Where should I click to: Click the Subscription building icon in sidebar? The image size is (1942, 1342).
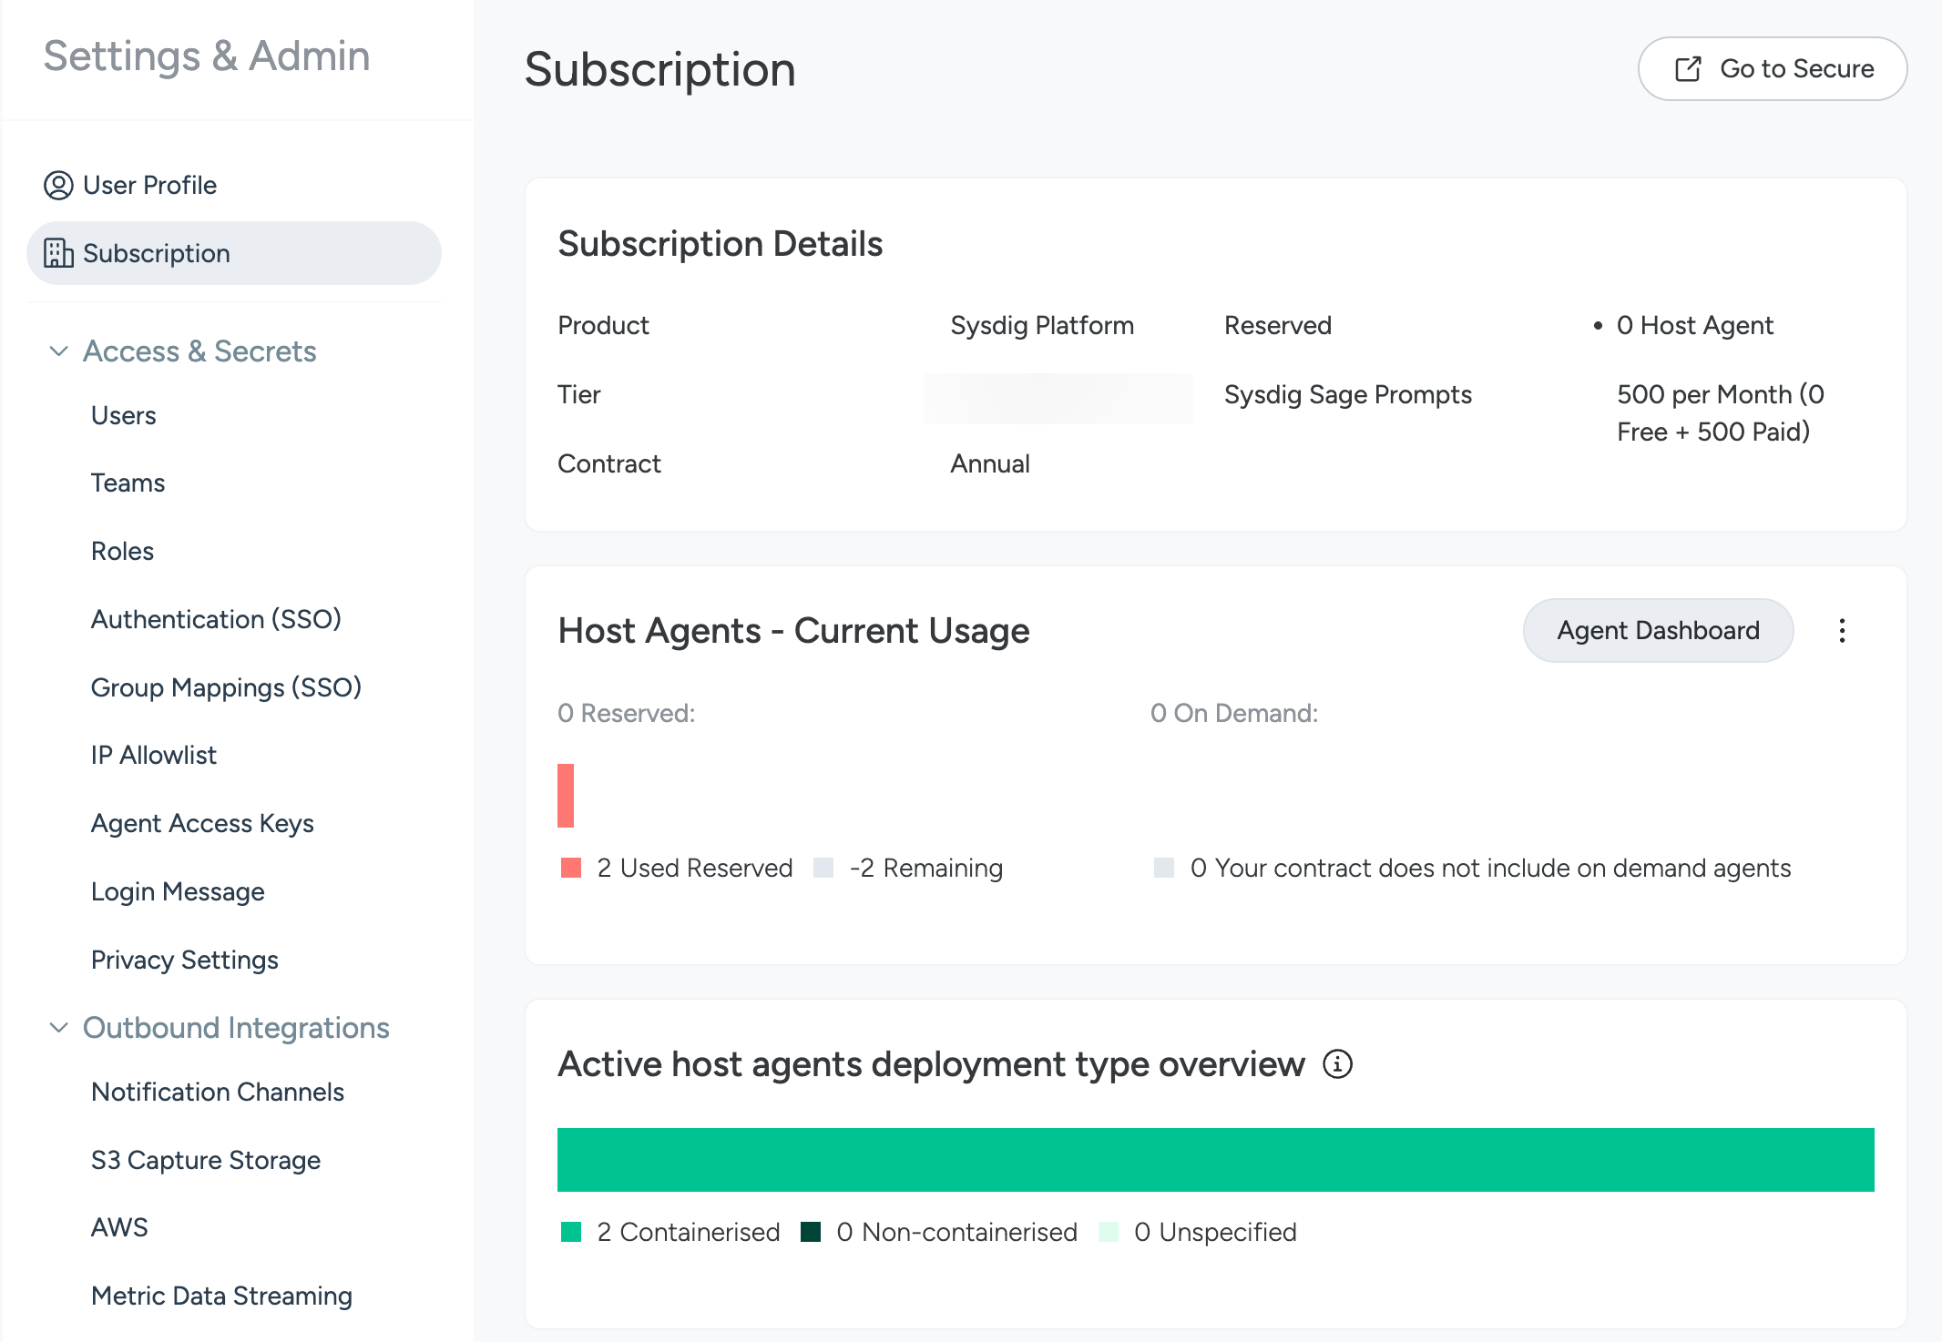tap(58, 253)
